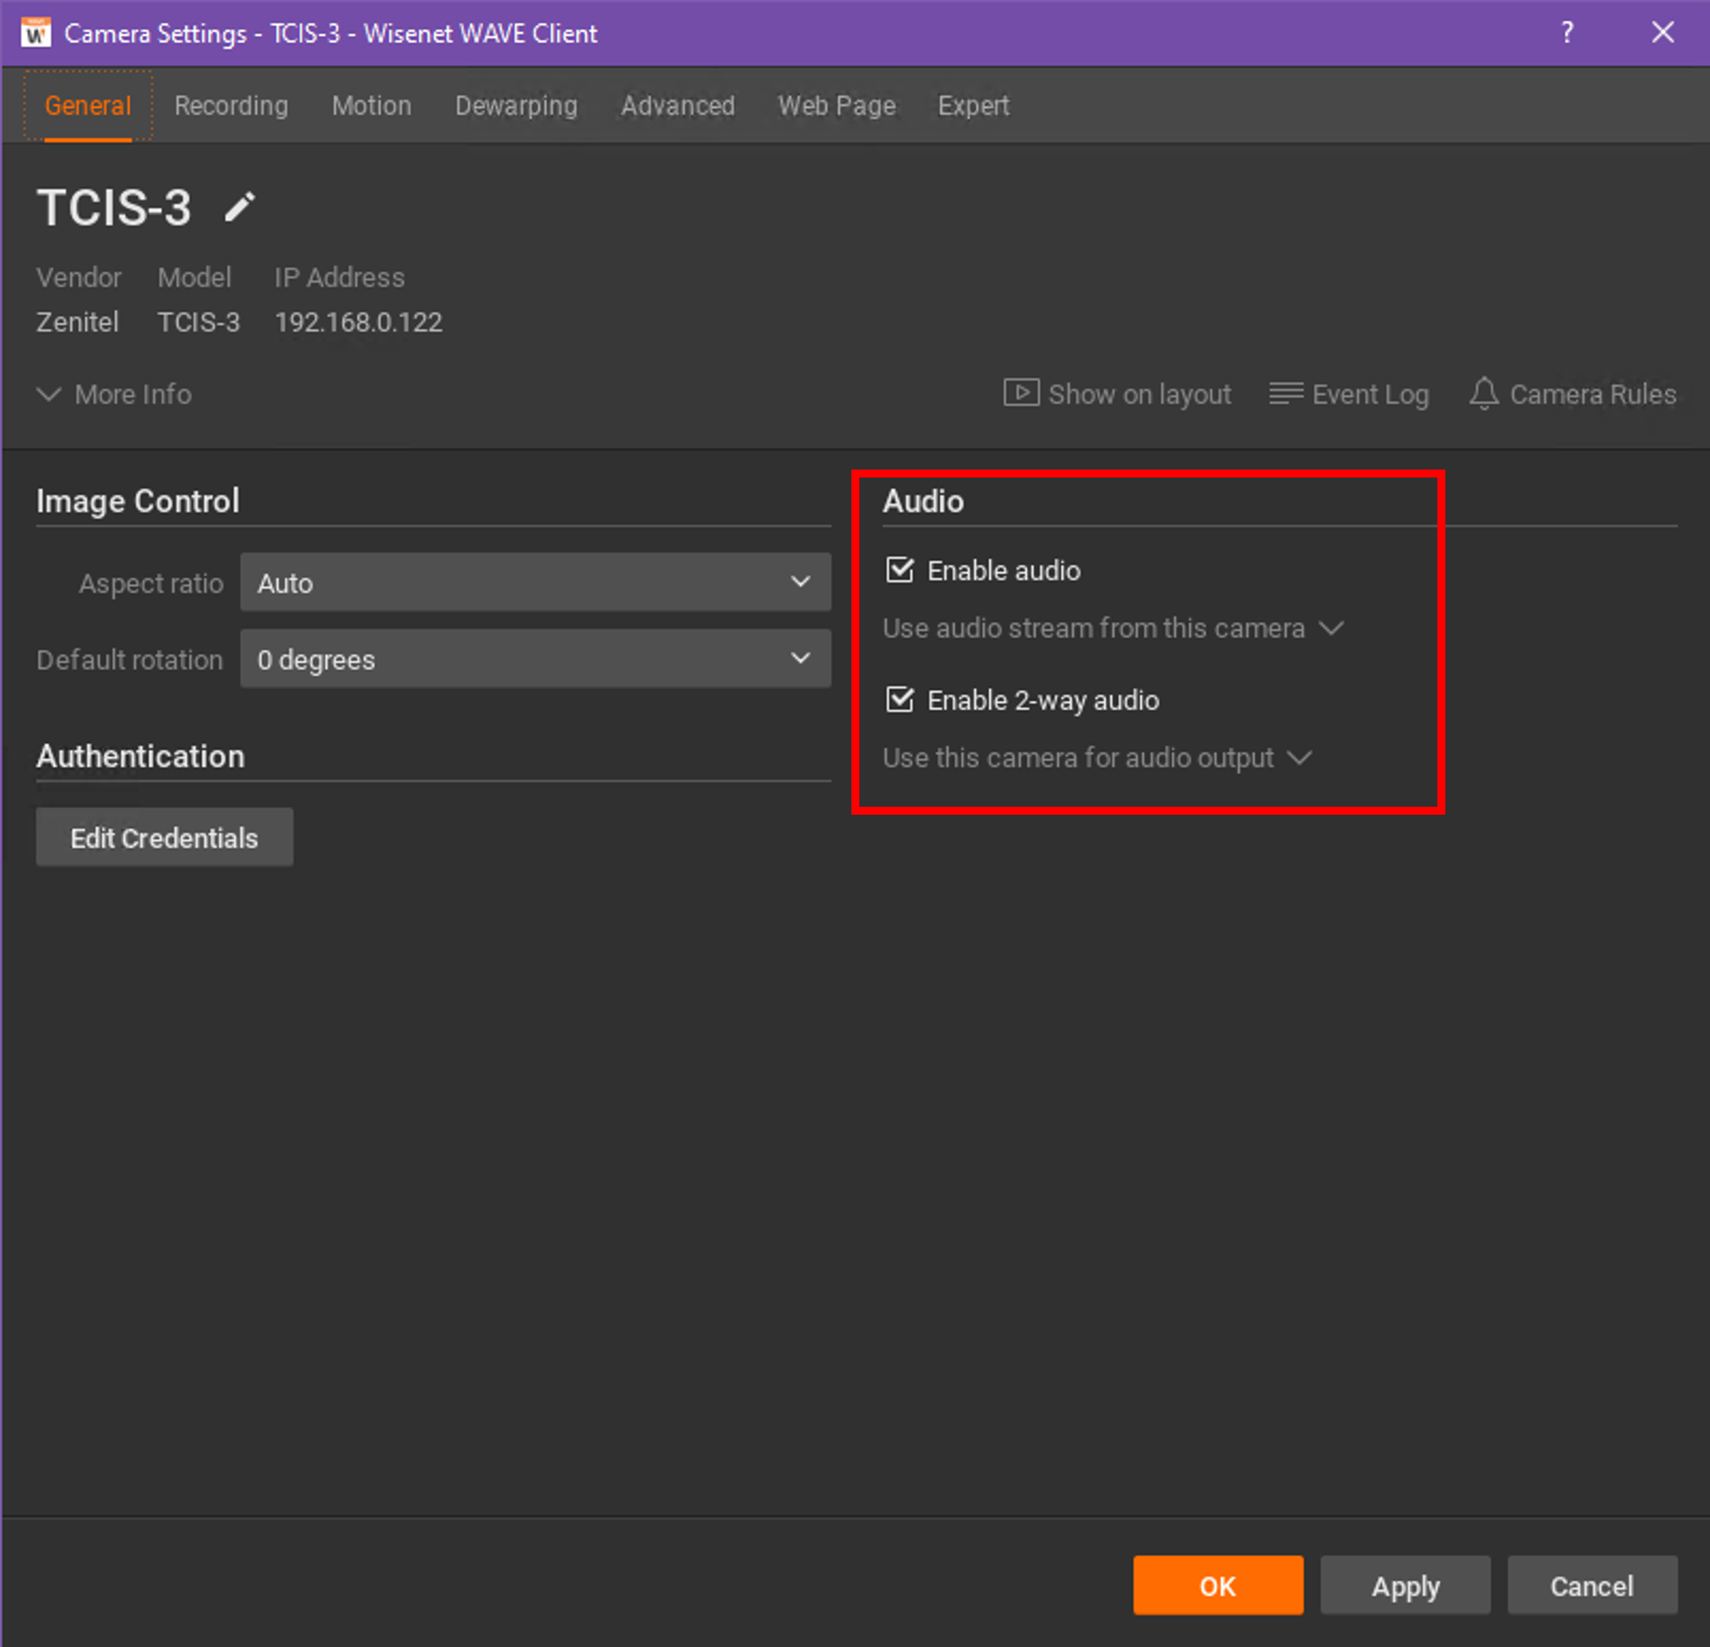This screenshot has height=1647, width=1710.
Task: Click the pencil icon to rename TCIS-3
Action: pyautogui.click(x=239, y=207)
